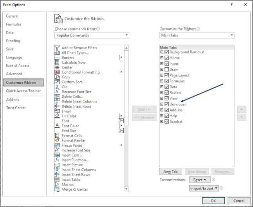Viewport: 253px width, 207px height.
Task: Uncheck the Acrobat tab checkbox
Action: 167,122
